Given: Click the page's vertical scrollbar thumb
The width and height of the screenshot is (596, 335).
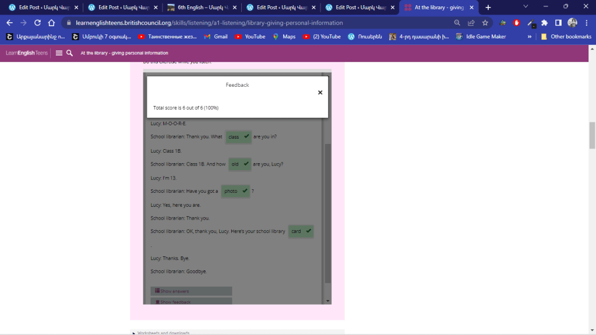Looking at the screenshot, I should (592, 135).
